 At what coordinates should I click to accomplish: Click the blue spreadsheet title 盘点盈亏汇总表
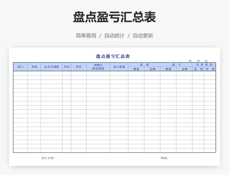[113, 56]
